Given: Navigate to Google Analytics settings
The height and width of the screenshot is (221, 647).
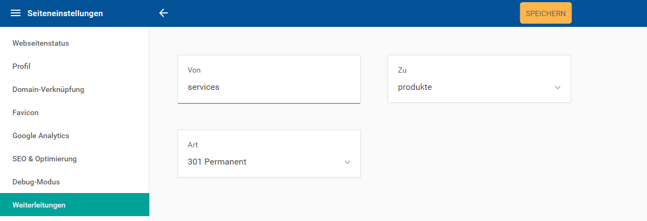Looking at the screenshot, I should [41, 136].
